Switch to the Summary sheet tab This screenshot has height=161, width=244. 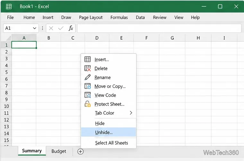click(32, 151)
